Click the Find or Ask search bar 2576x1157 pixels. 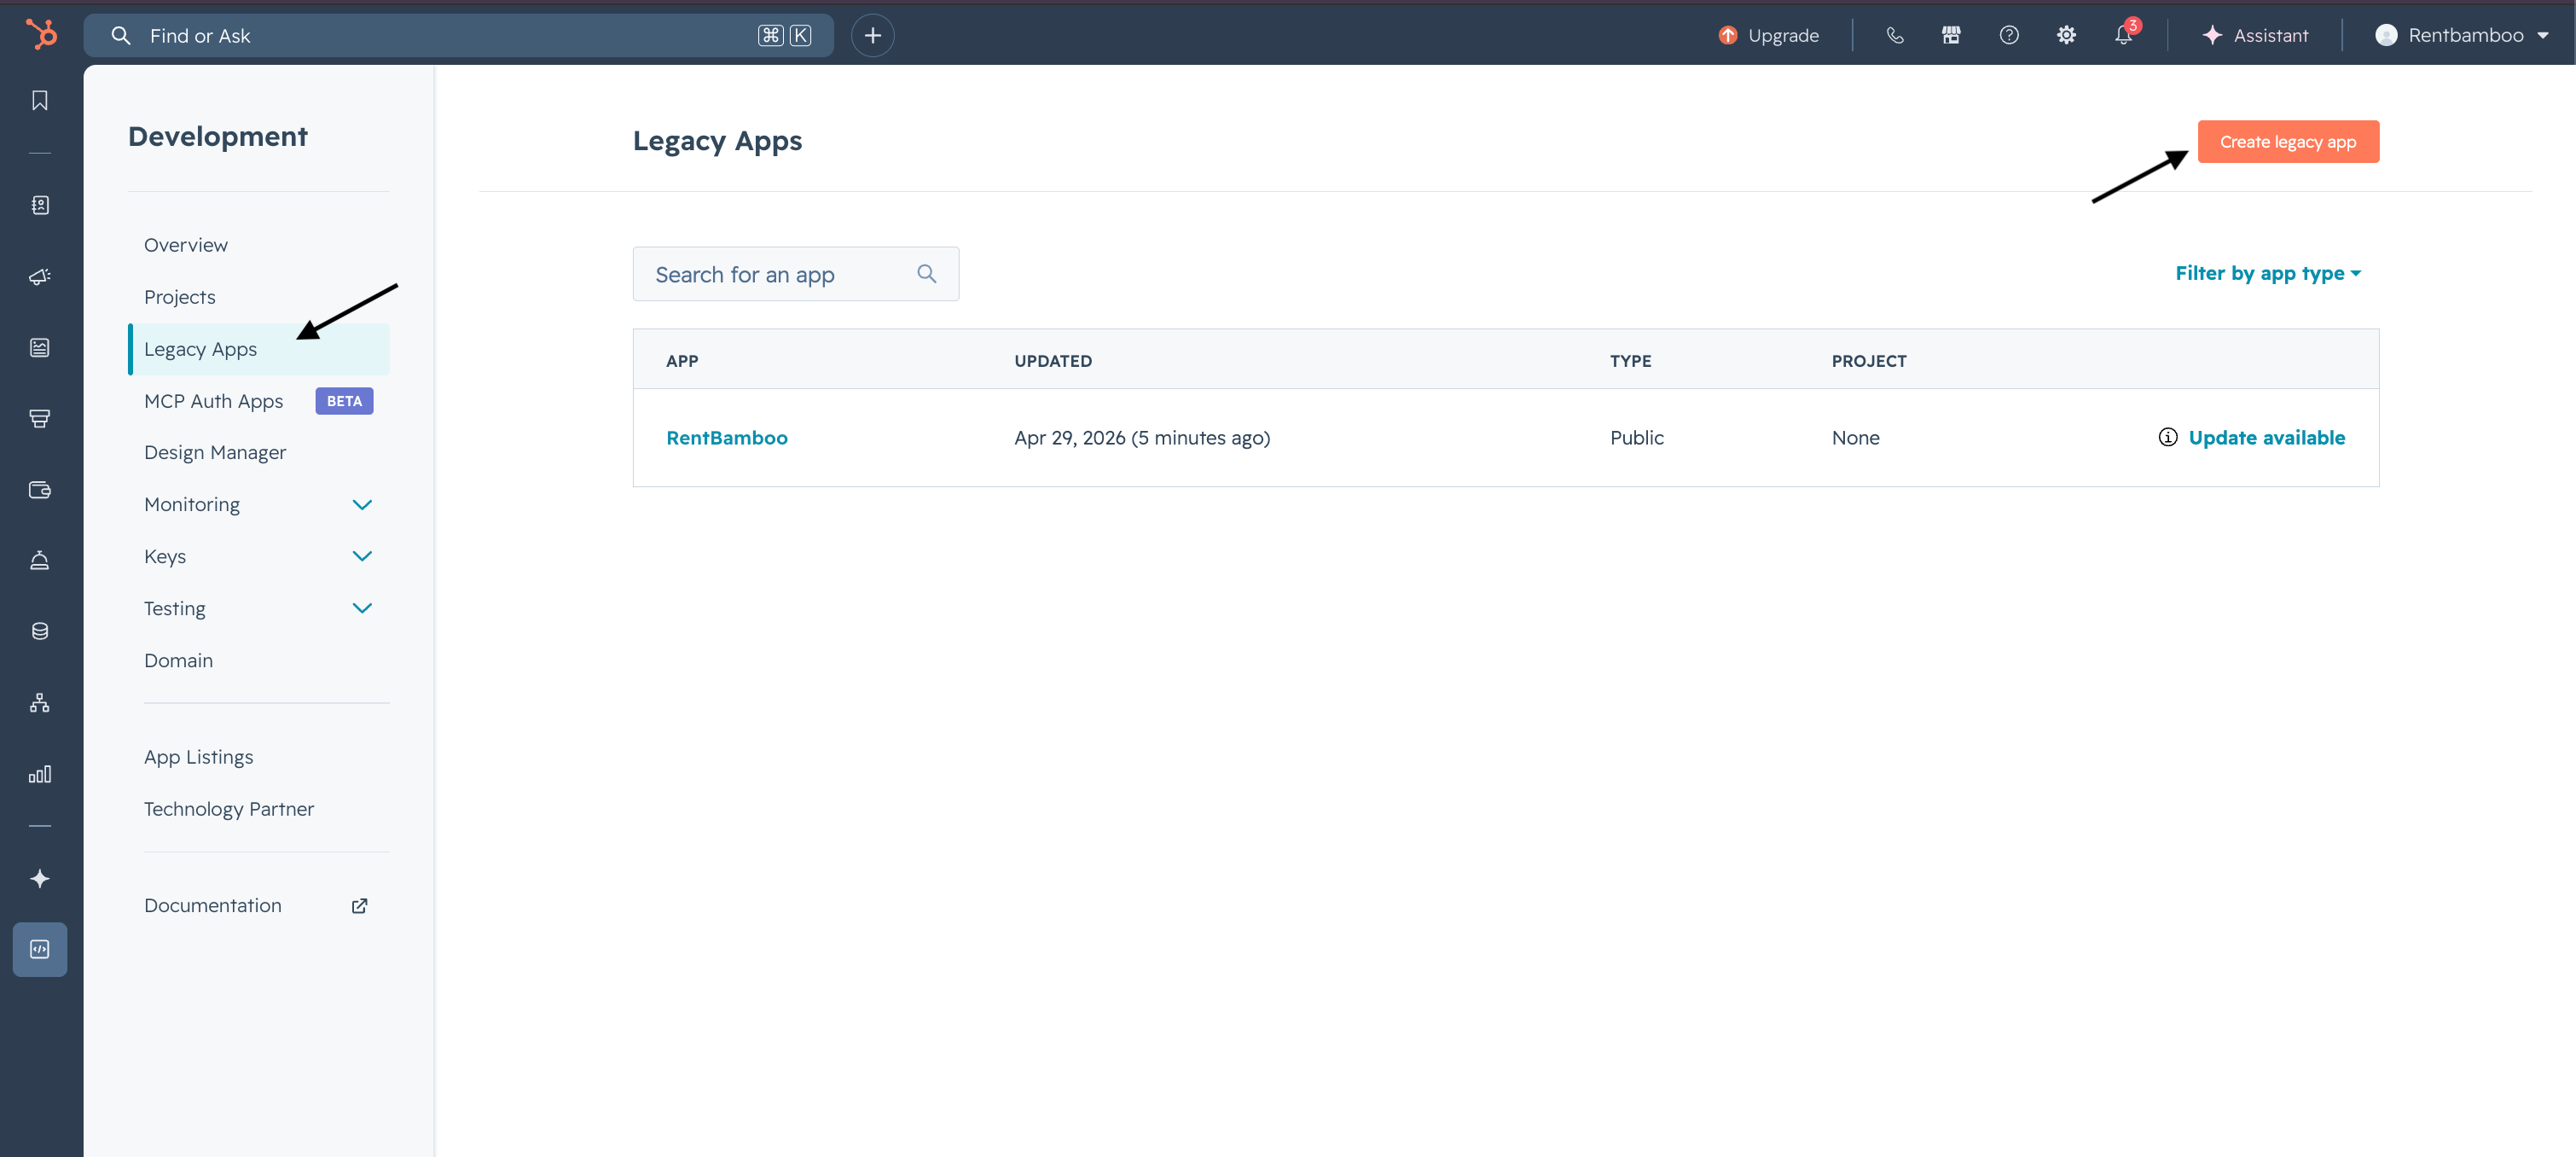point(459,36)
